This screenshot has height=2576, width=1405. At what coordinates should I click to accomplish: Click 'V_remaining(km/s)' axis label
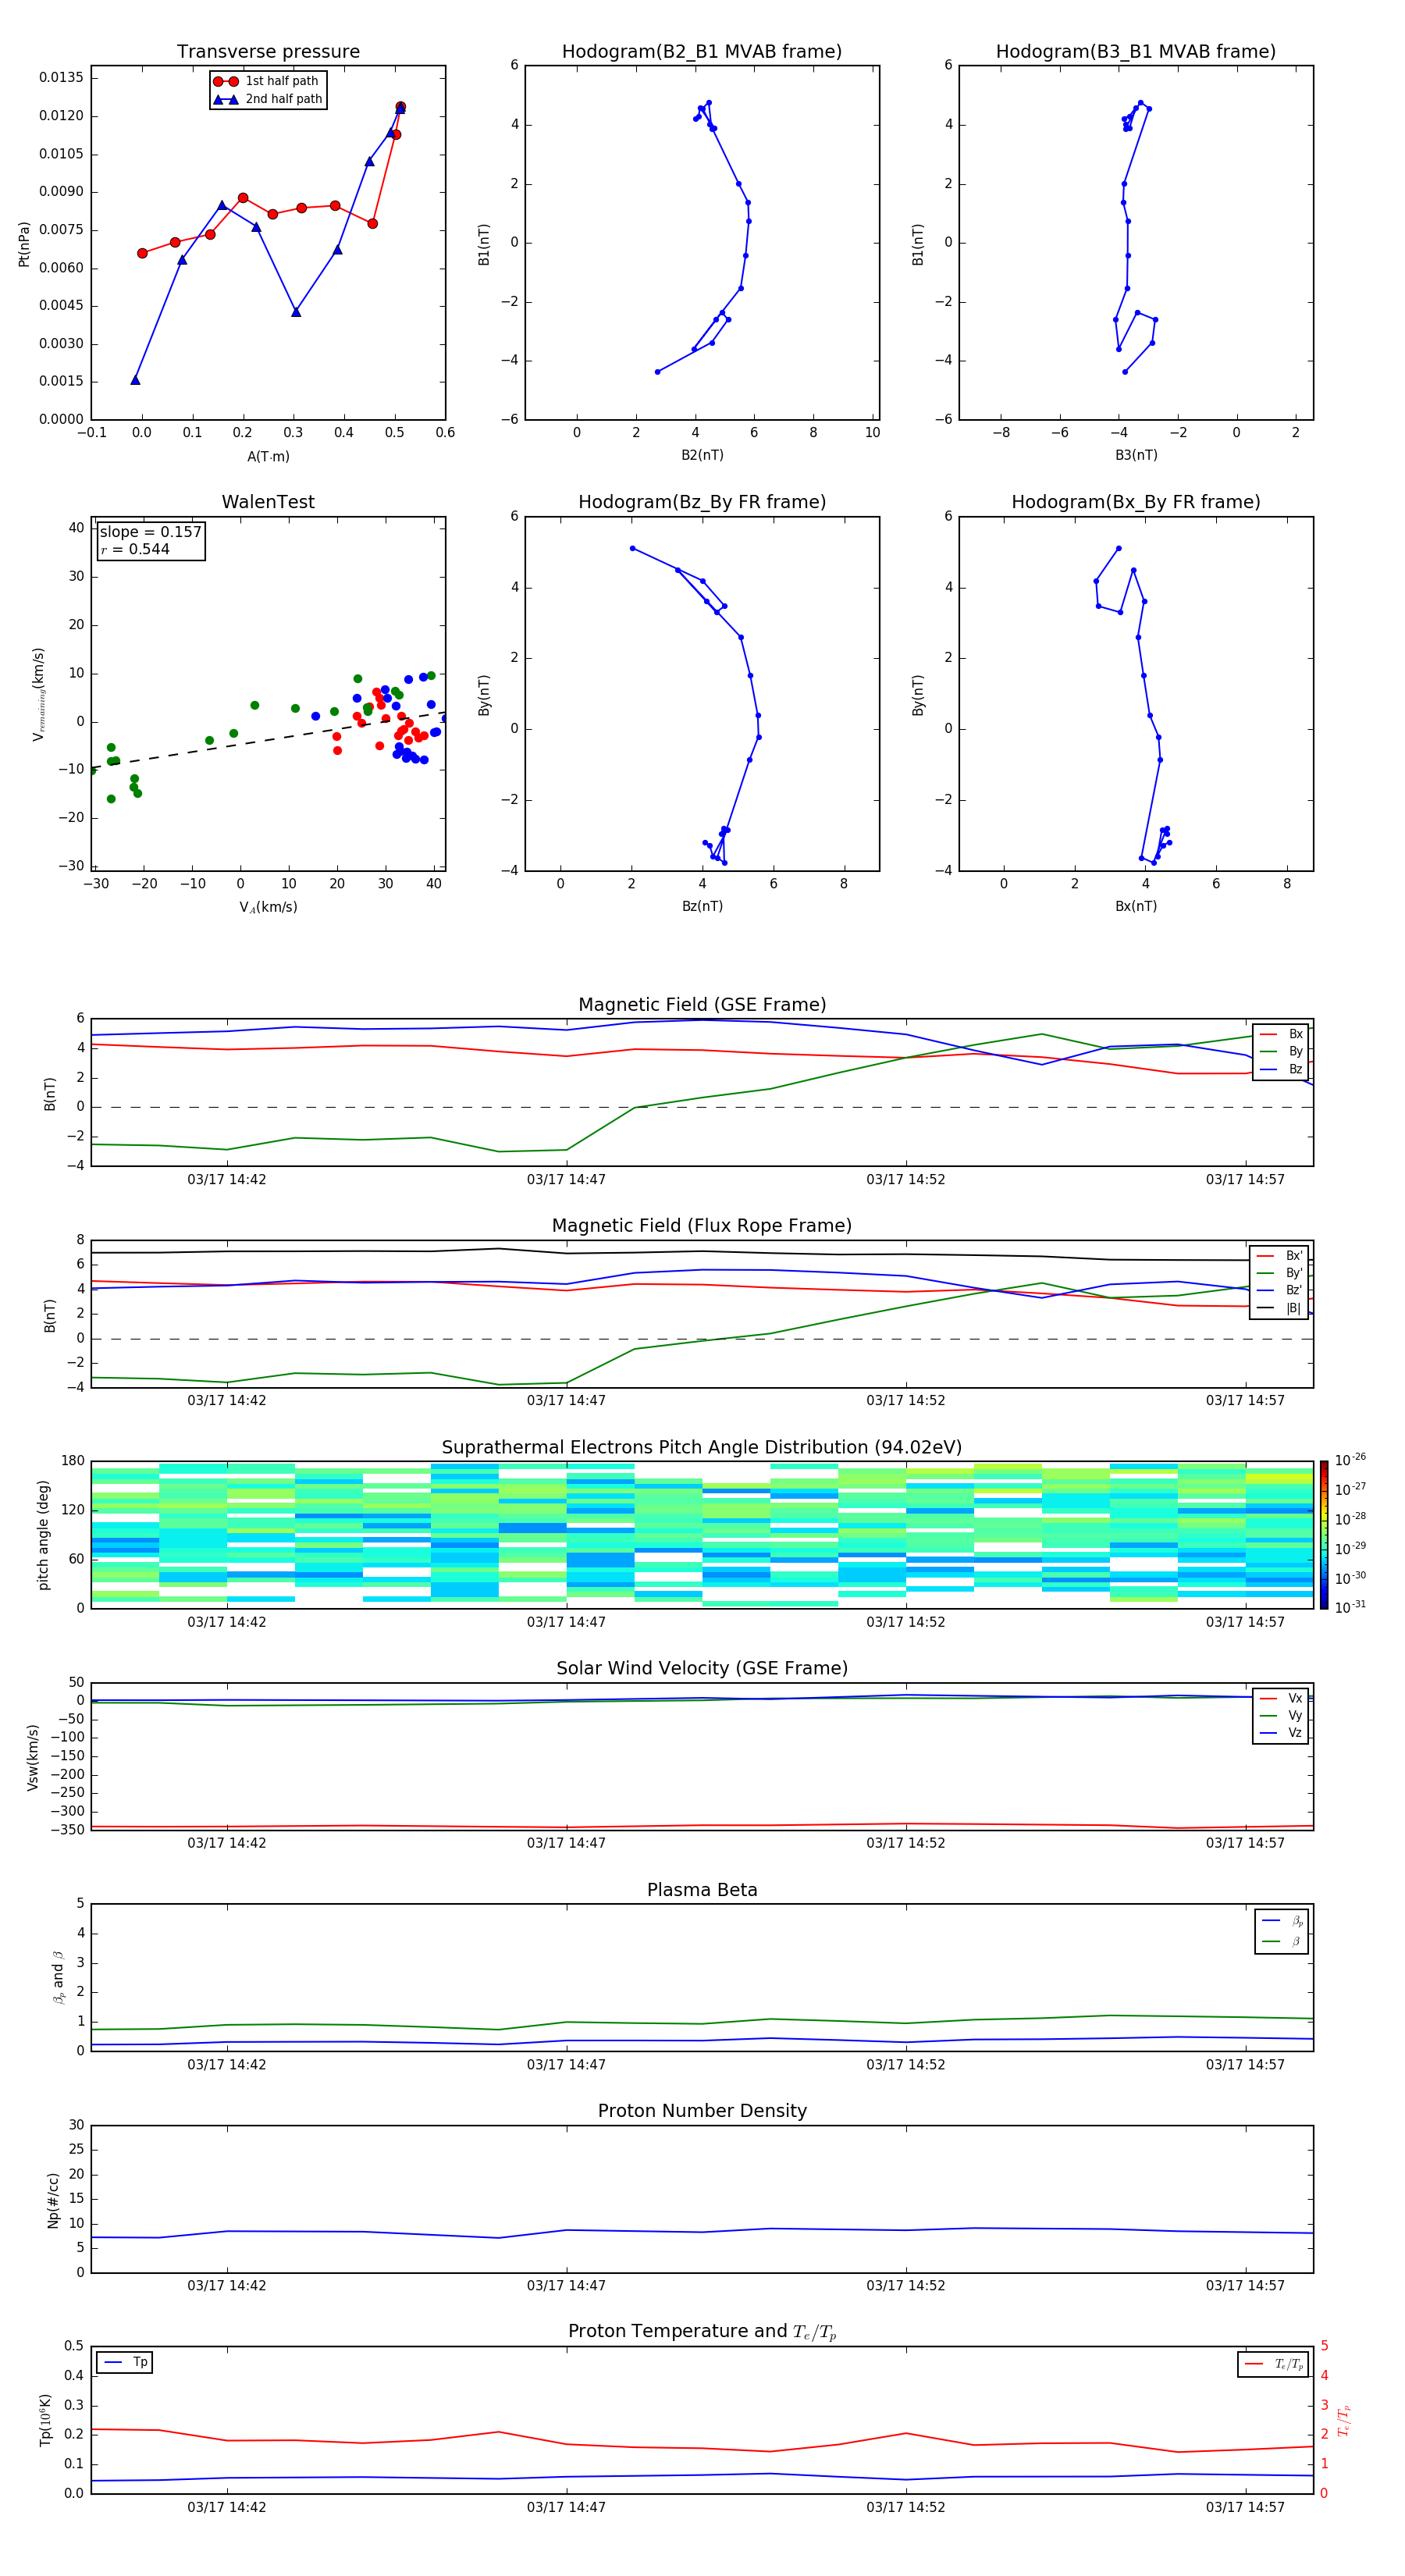pos(38,694)
